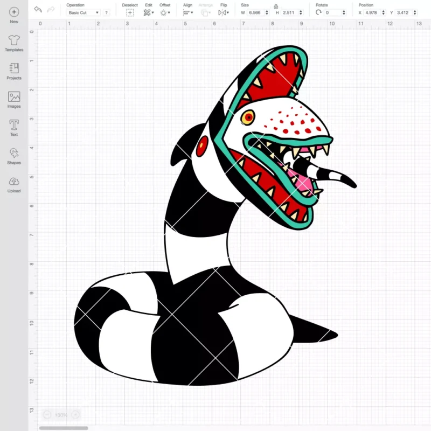Adjust the width stepper arrows
431x431 pixels.
267,12
